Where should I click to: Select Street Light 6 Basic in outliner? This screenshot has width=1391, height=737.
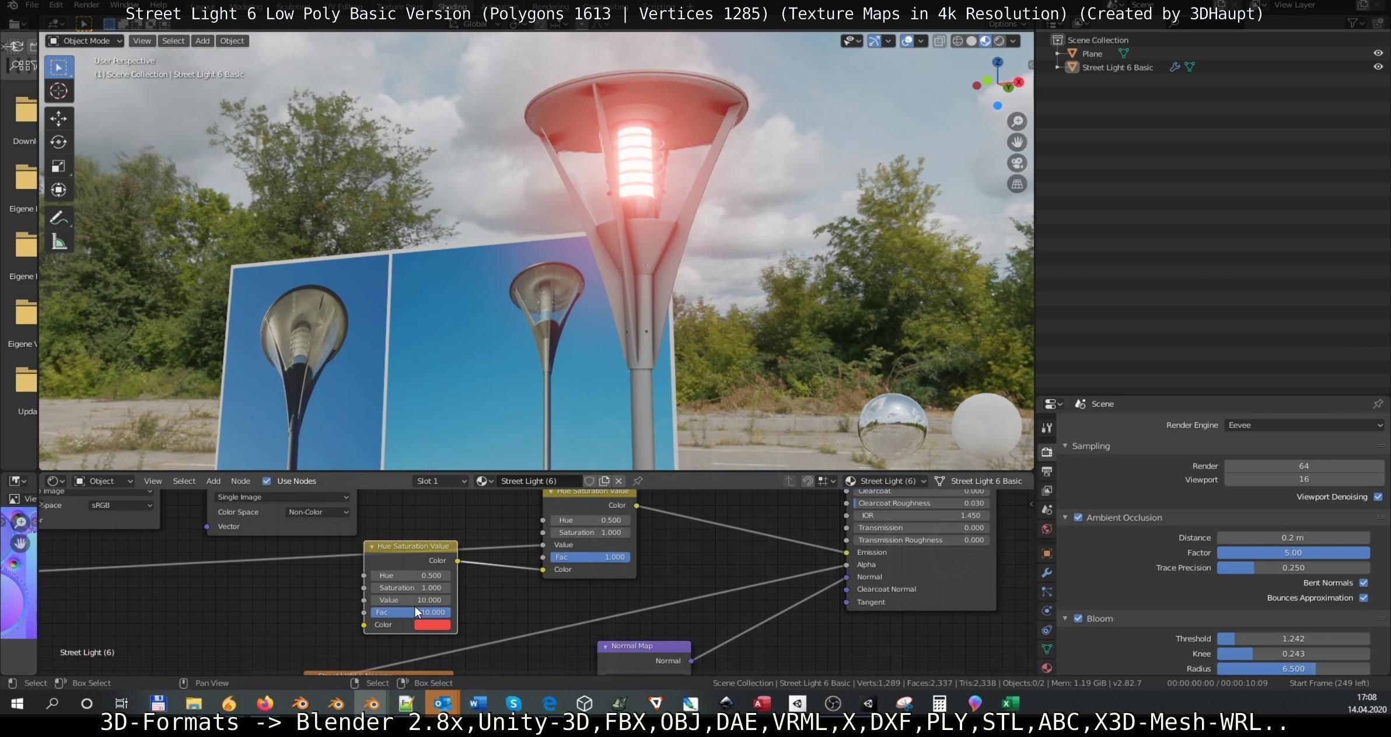point(1117,67)
